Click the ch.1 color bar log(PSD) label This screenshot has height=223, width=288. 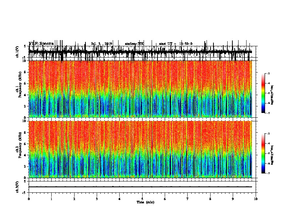(272, 95)
